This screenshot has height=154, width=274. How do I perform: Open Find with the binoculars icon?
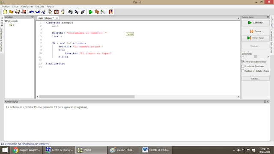point(70,12)
